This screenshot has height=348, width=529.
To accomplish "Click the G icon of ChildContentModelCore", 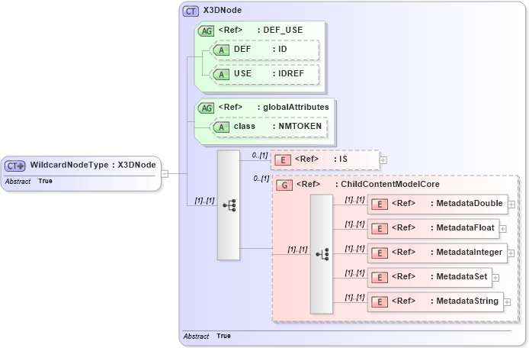I will tap(284, 185).
